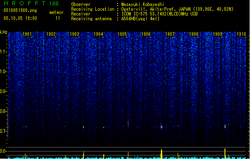Click the kHz axis unit label

[4, 32]
